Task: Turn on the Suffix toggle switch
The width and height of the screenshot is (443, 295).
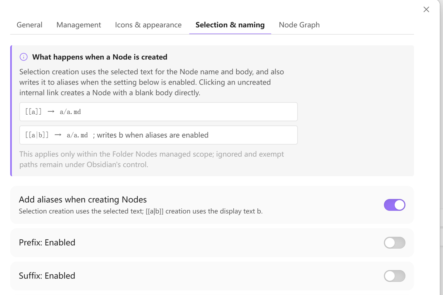Action: pyautogui.click(x=395, y=276)
